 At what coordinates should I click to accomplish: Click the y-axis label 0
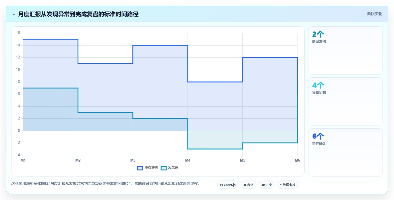19,131
